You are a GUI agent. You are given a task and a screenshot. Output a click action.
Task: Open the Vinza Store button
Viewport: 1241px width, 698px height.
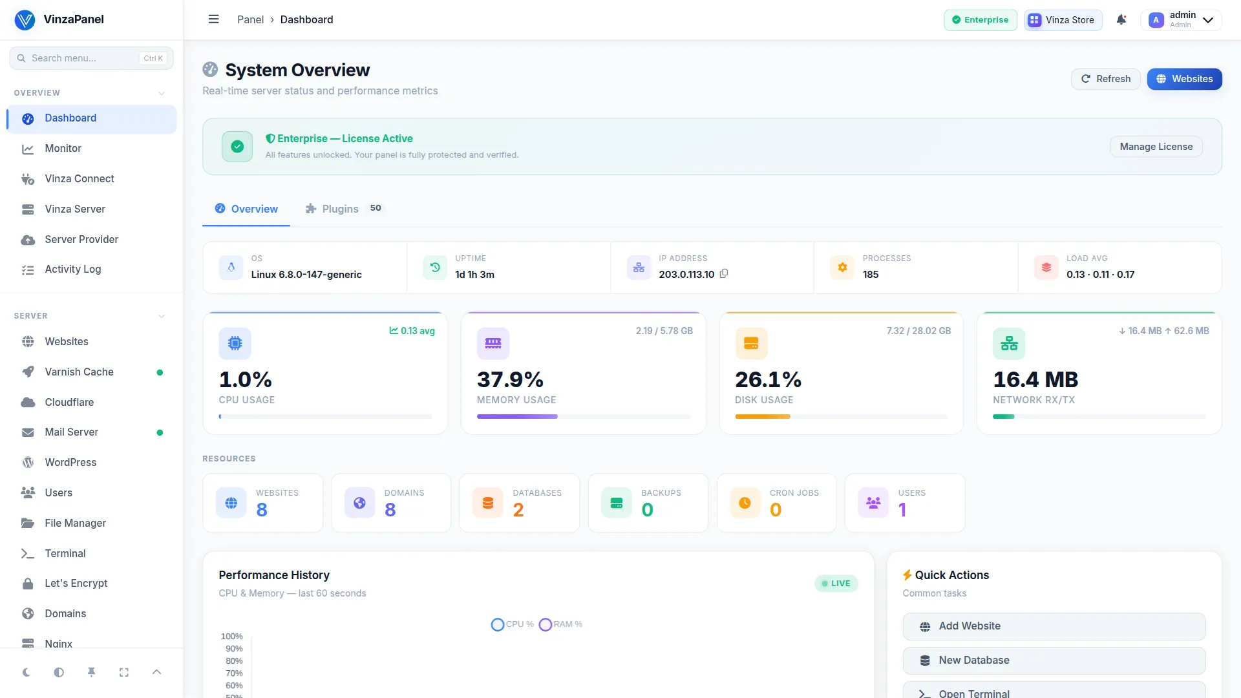1063,20
